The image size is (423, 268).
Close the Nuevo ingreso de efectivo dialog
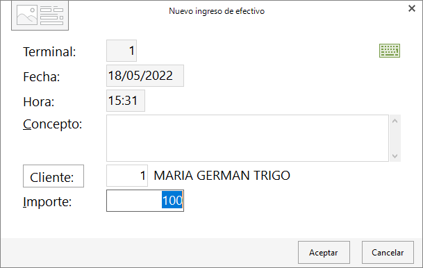click(412, 8)
